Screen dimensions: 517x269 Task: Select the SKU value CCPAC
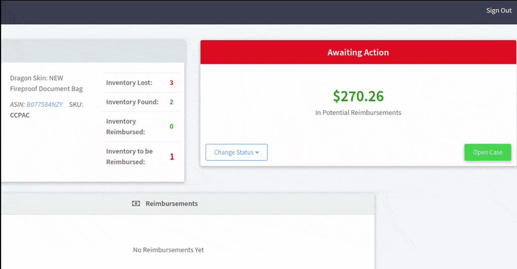click(x=20, y=115)
